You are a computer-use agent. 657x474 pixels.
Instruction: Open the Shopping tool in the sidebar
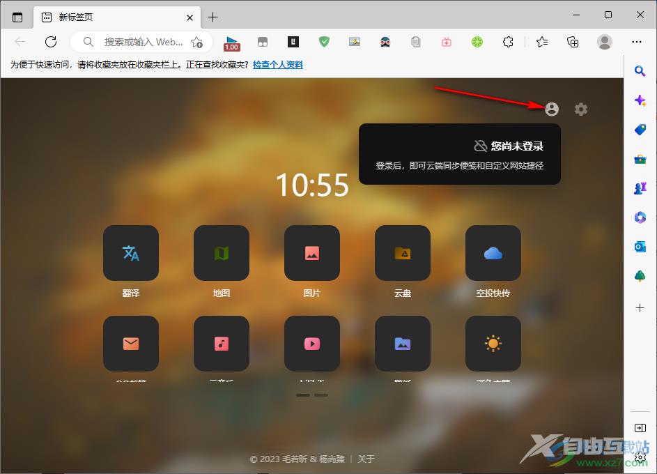pyautogui.click(x=640, y=130)
